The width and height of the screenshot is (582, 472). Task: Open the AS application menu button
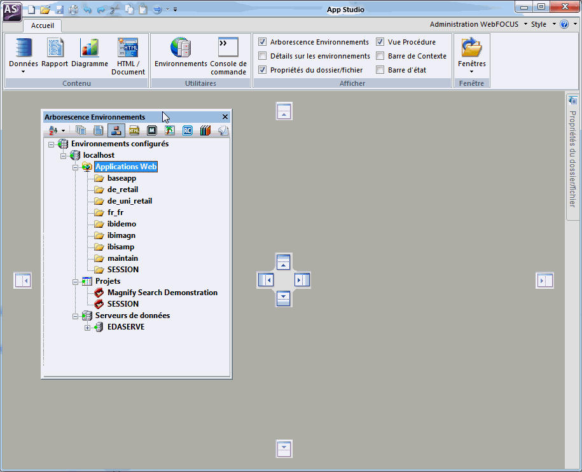point(11,11)
